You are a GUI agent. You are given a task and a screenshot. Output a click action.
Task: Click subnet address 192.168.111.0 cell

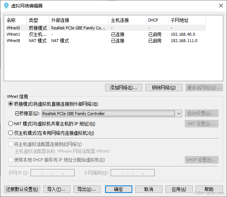[184, 41]
